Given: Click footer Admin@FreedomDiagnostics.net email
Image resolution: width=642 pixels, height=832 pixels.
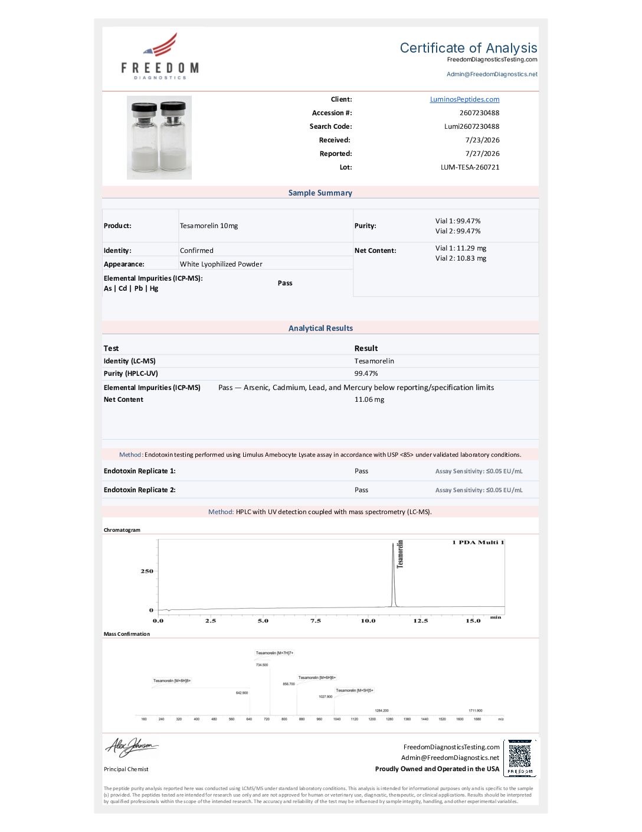Looking at the screenshot, I should pos(450,758).
